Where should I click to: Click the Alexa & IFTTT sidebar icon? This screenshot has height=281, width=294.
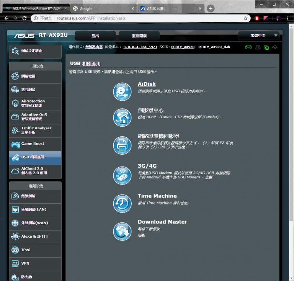pyautogui.click(x=15, y=236)
